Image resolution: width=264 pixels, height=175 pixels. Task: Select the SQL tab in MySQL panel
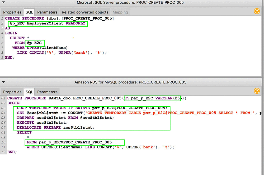[29, 92]
